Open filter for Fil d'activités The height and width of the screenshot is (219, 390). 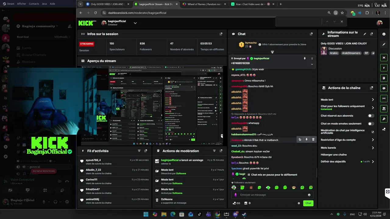(139, 151)
